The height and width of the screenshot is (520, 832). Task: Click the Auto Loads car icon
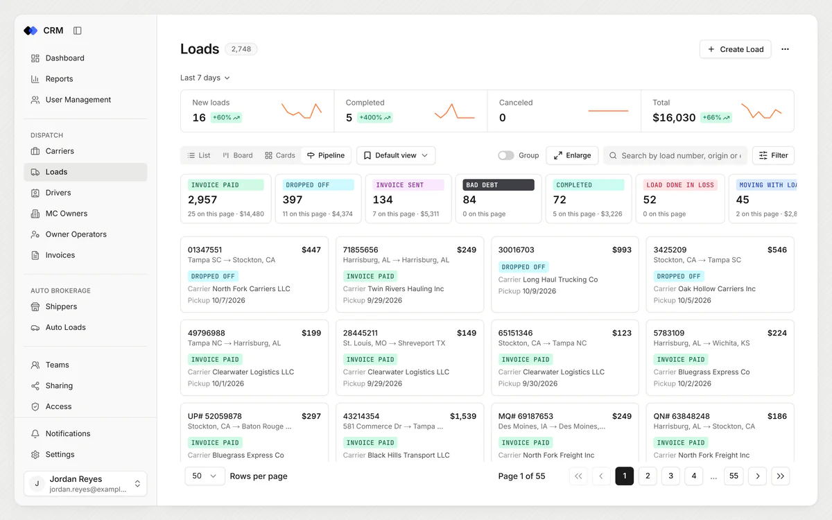35,327
